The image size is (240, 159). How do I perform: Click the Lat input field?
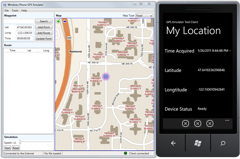tap(24, 27)
